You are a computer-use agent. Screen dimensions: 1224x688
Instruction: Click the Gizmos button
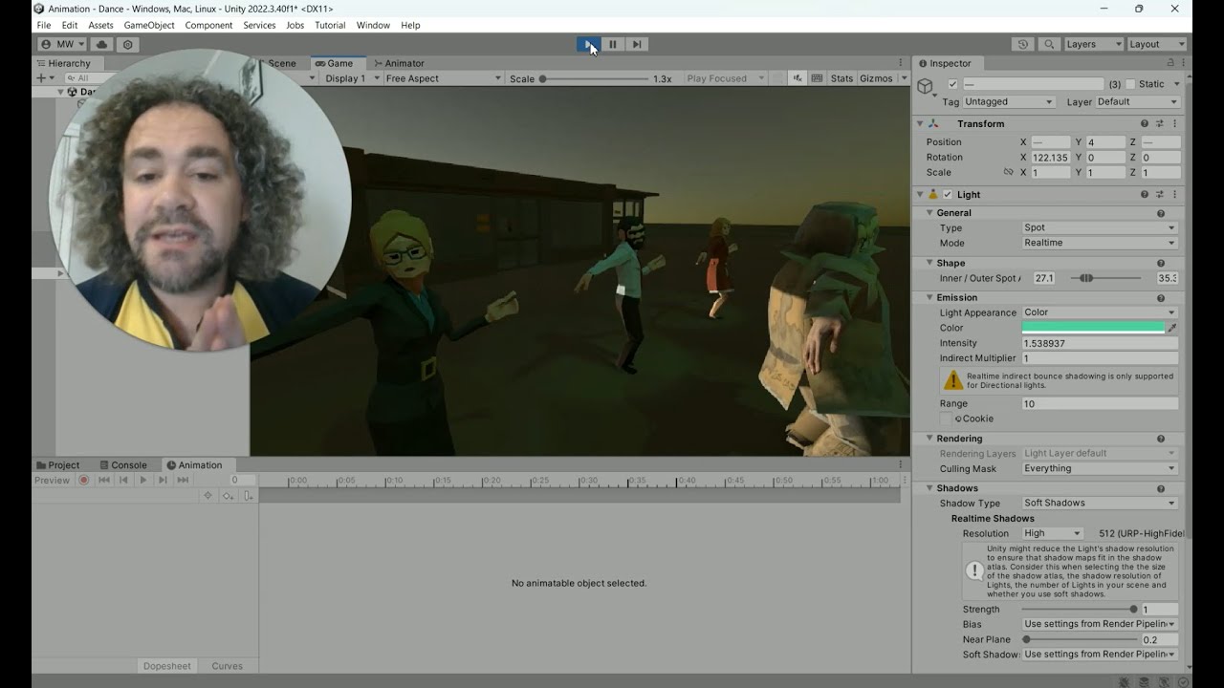tap(876, 78)
